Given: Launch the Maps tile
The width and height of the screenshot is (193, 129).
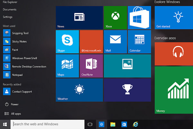Looking at the screenshot, I should coord(67,66).
